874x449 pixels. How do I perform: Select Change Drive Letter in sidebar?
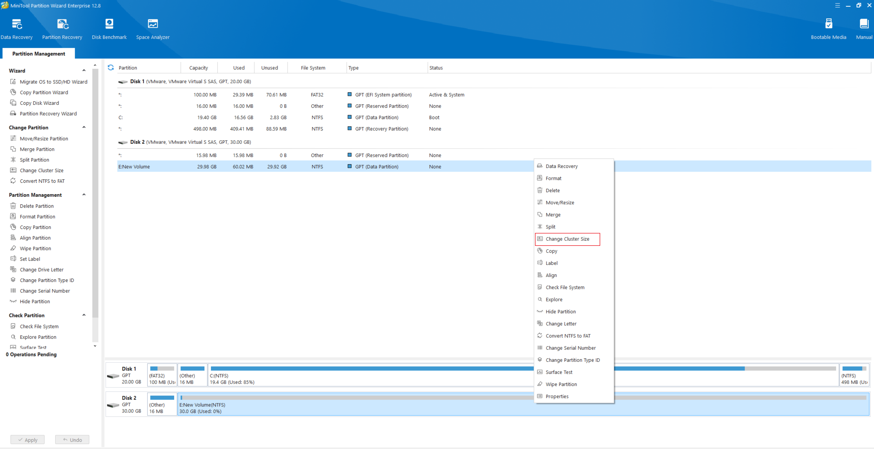click(x=37, y=270)
